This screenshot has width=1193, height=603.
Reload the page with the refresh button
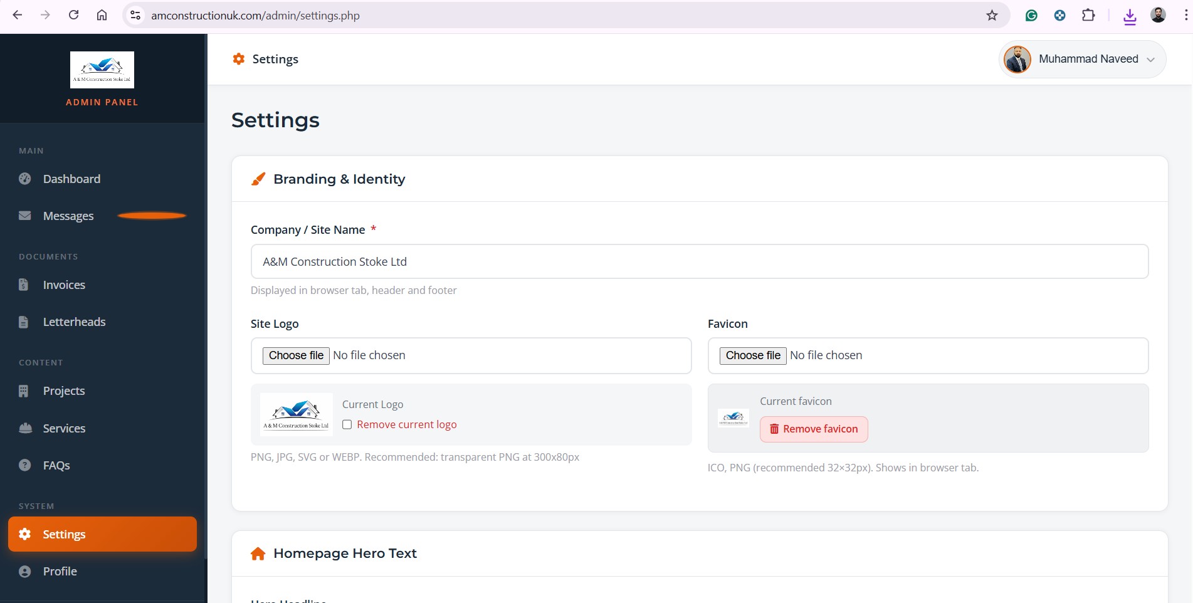73,16
